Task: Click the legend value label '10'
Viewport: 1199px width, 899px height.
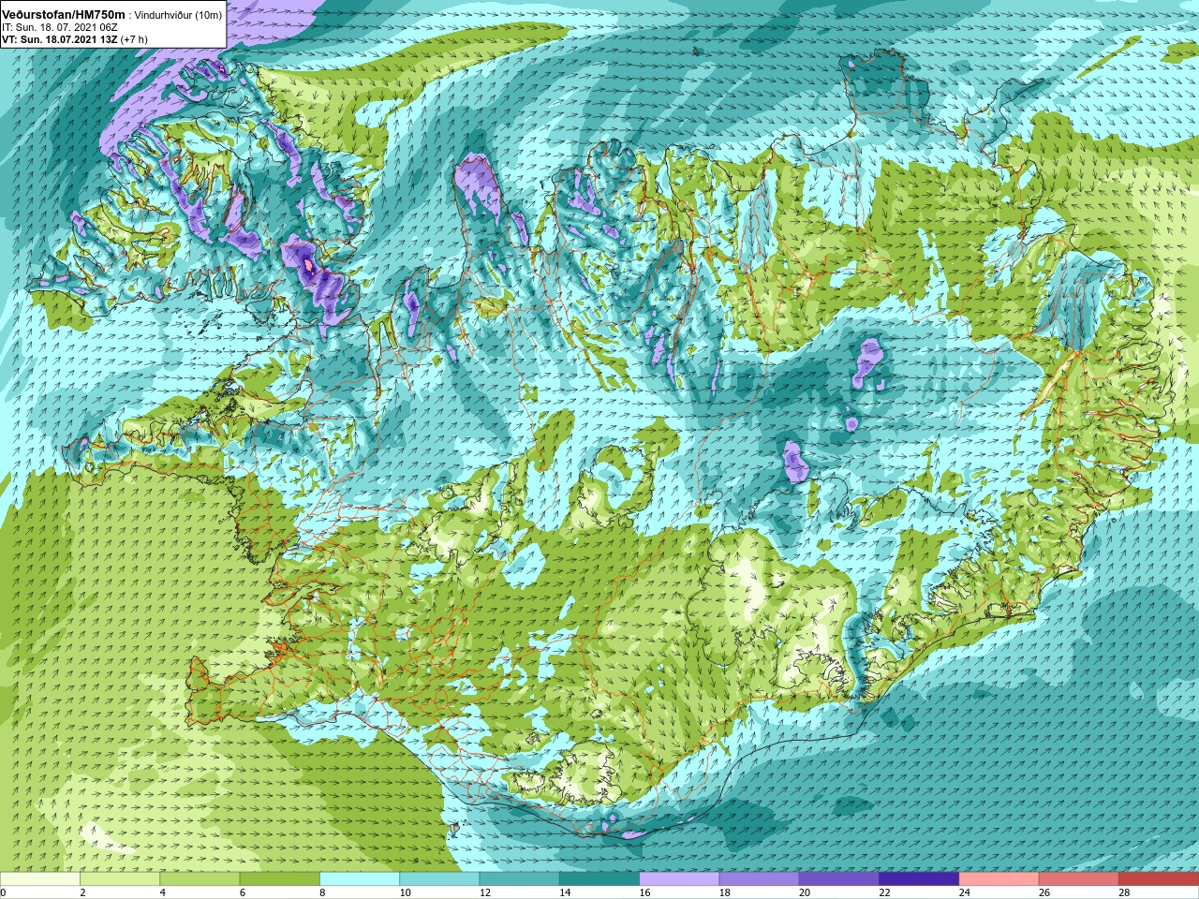Action: 405,892
